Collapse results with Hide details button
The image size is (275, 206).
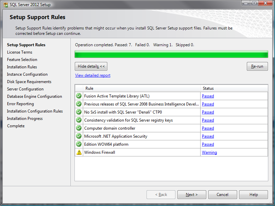pos(91,66)
